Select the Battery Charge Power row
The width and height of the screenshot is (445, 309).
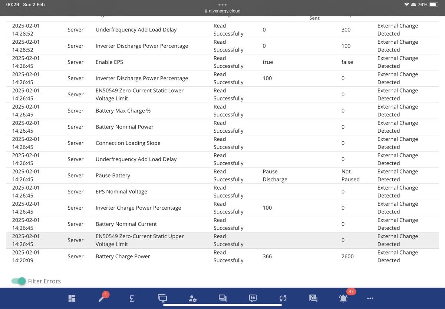(x=222, y=256)
